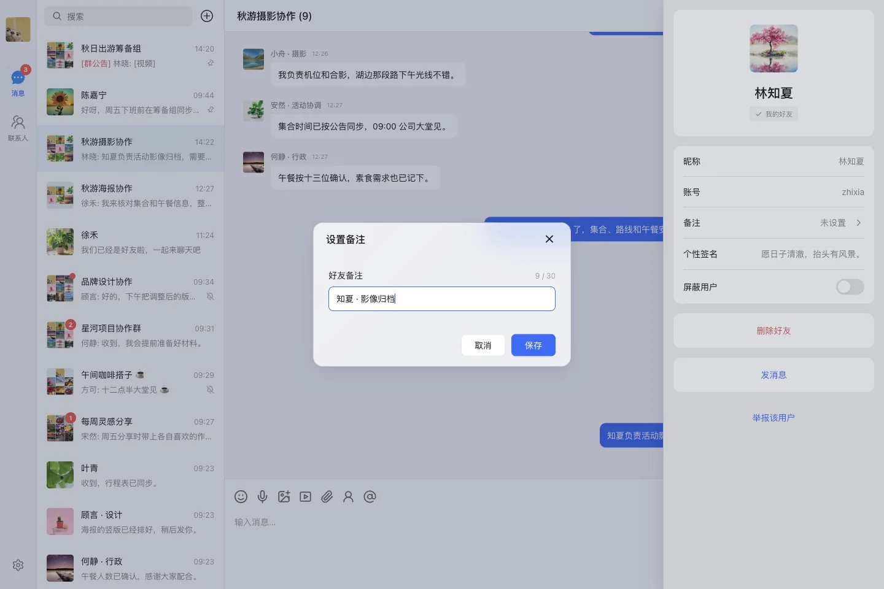Open chat with 顾言 · 设计
The height and width of the screenshot is (589, 884).
(x=130, y=522)
